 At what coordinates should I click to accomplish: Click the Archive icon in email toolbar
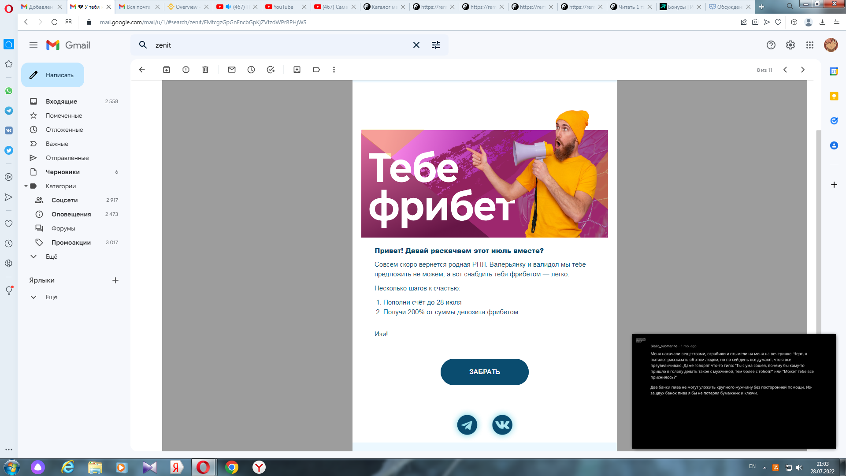pos(167,70)
